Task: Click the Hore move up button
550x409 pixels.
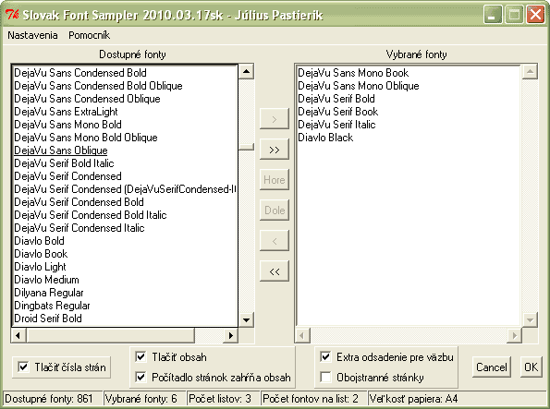Action: 275,180
